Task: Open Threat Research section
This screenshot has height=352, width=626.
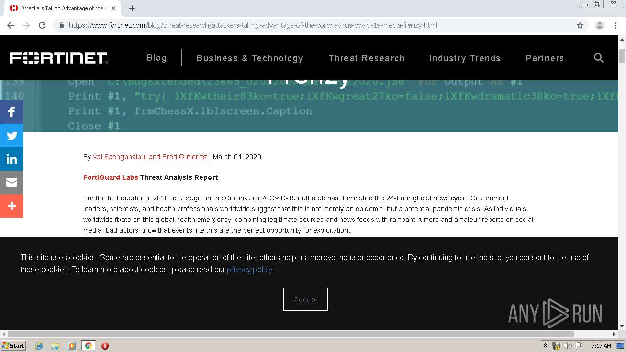Action: (366, 58)
